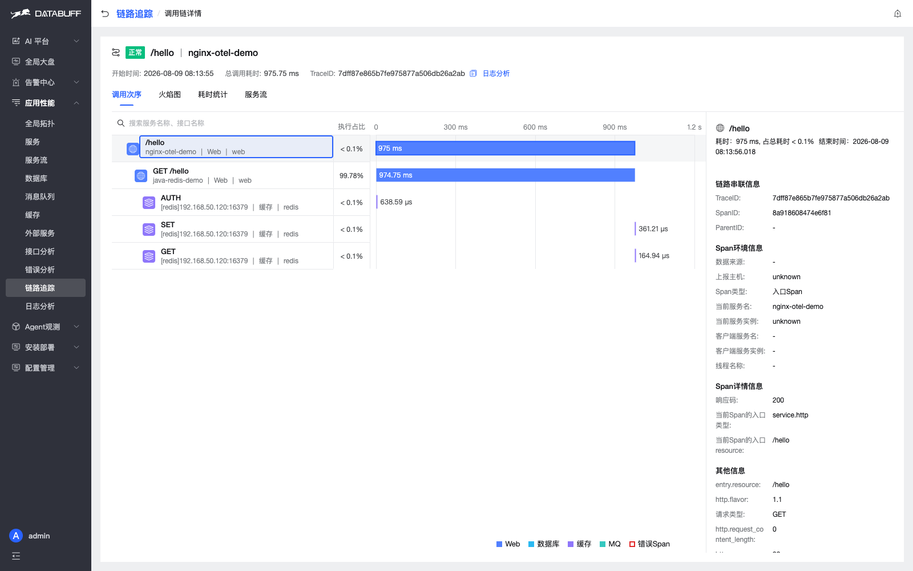Switch to the 火焰图 tab
The height and width of the screenshot is (571, 913).
(x=169, y=95)
